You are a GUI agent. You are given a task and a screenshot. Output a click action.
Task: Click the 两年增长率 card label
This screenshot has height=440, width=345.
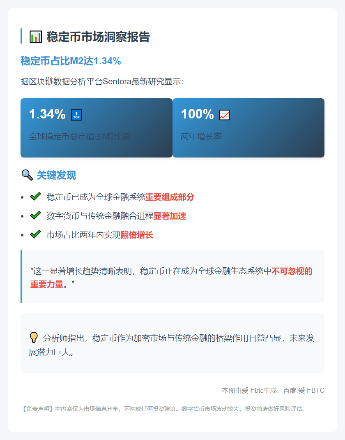201,136
